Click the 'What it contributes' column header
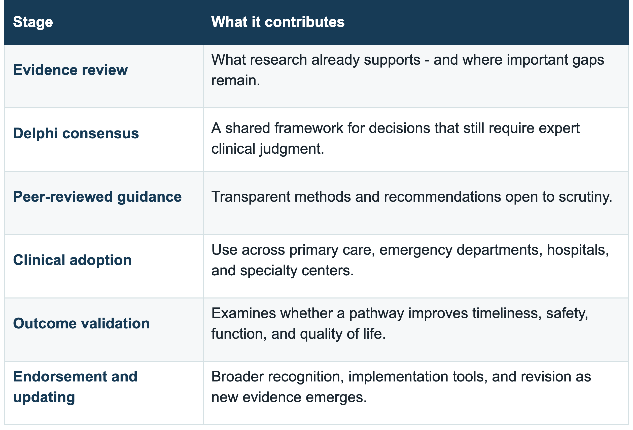 pyautogui.click(x=278, y=22)
